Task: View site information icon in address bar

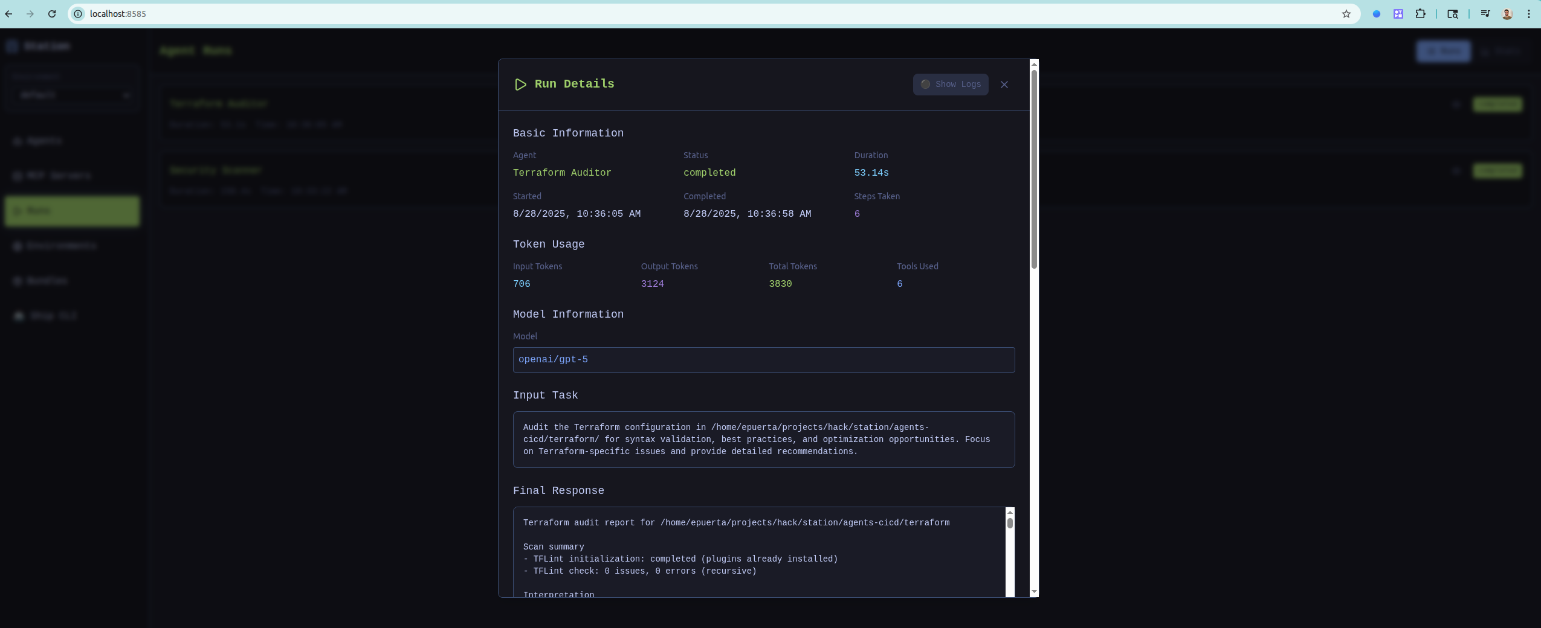Action: coord(78,14)
